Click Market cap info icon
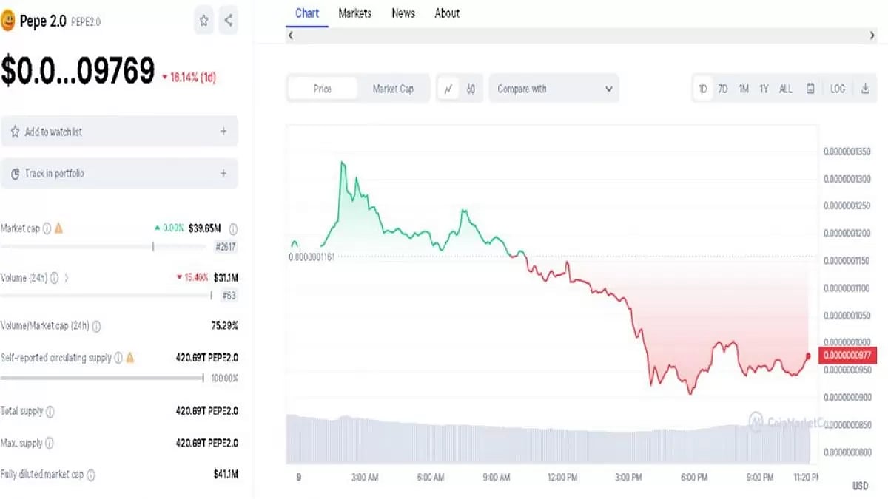 pos(47,228)
